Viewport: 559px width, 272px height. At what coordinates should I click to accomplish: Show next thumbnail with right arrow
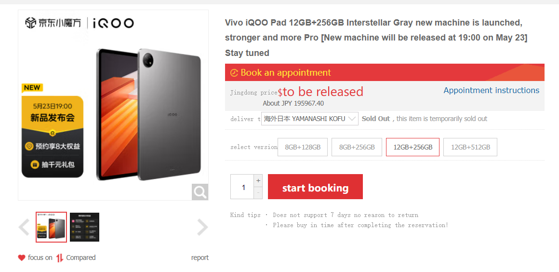pos(202,227)
